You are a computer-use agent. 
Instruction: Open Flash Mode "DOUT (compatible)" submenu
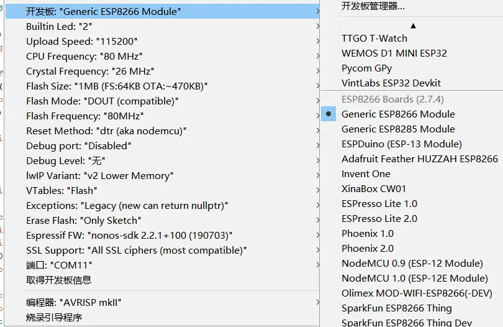pyautogui.click(x=162, y=101)
